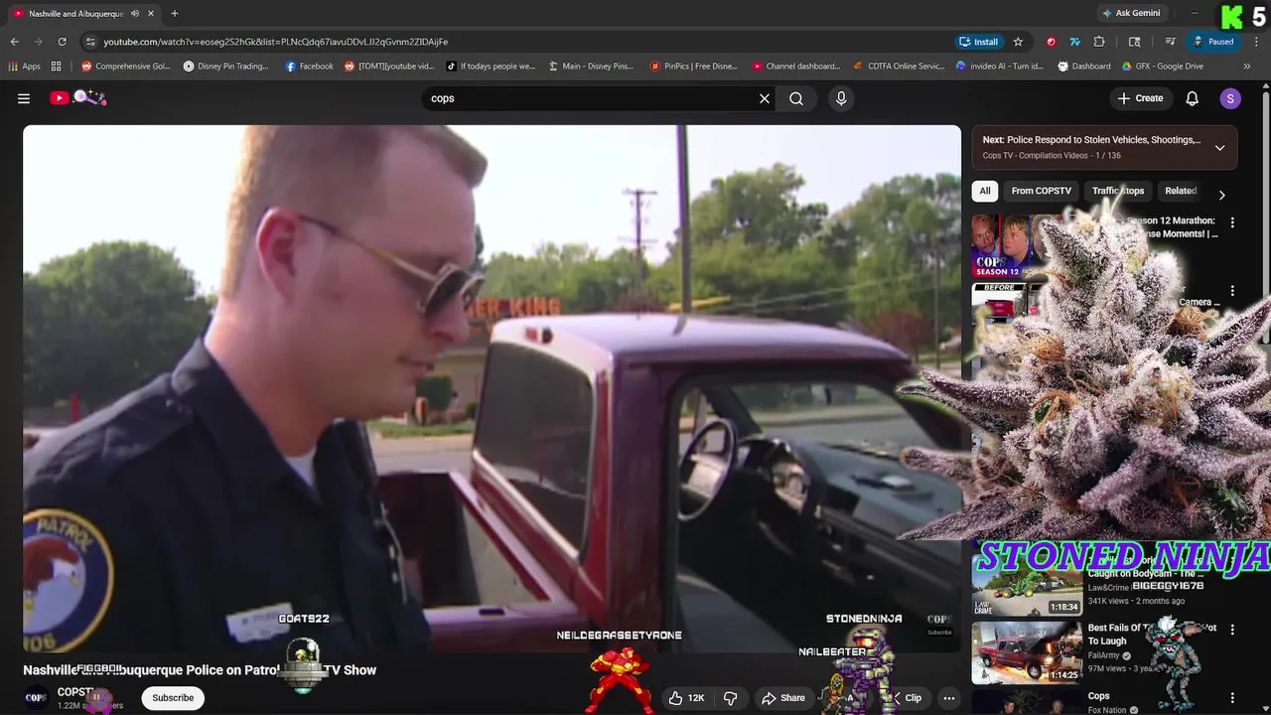Click into the browser URL address bar
This screenshot has height=715, width=1271.
tap(516, 42)
